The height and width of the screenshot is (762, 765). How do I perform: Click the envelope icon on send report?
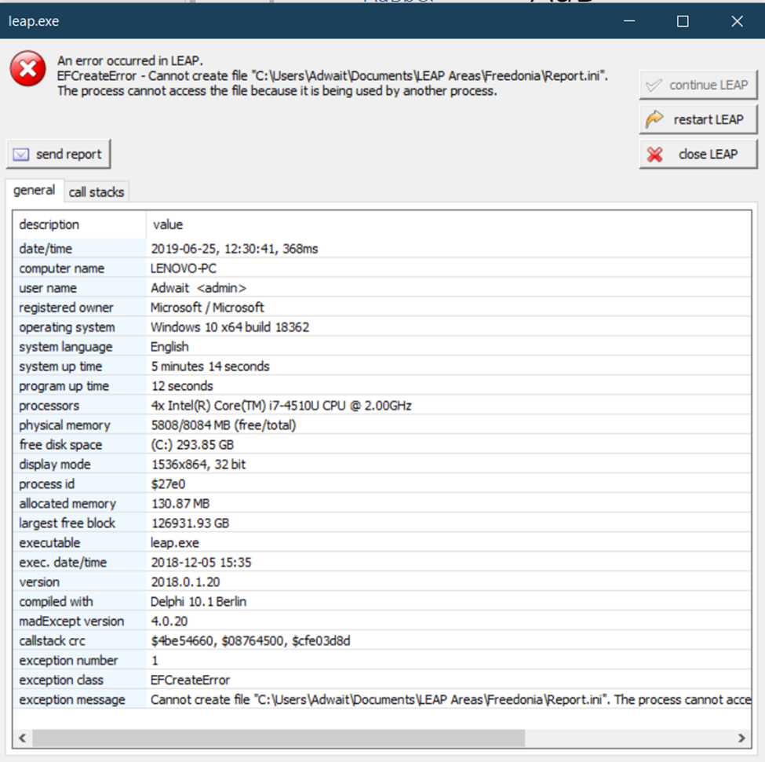coord(21,155)
